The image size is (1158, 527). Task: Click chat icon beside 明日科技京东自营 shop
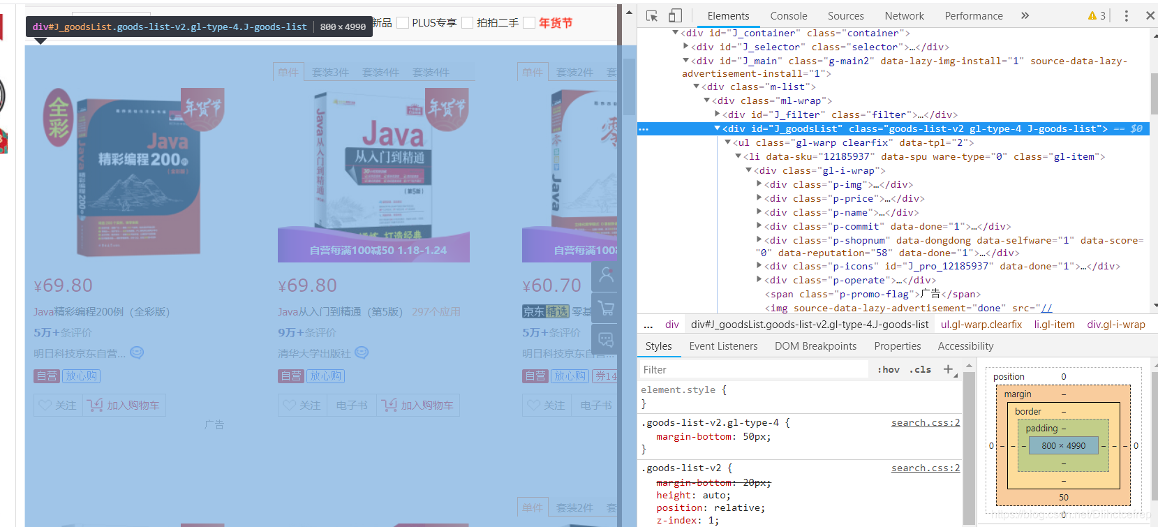click(x=137, y=353)
